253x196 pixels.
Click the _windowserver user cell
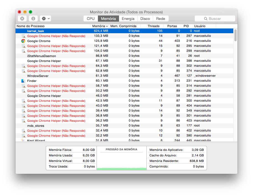coord(205,76)
